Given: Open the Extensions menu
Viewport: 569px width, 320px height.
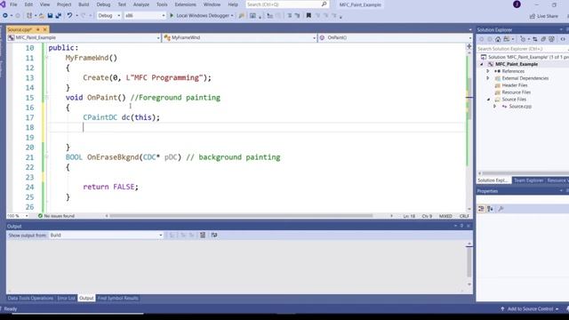Looking at the screenshot, I should (x=186, y=4).
